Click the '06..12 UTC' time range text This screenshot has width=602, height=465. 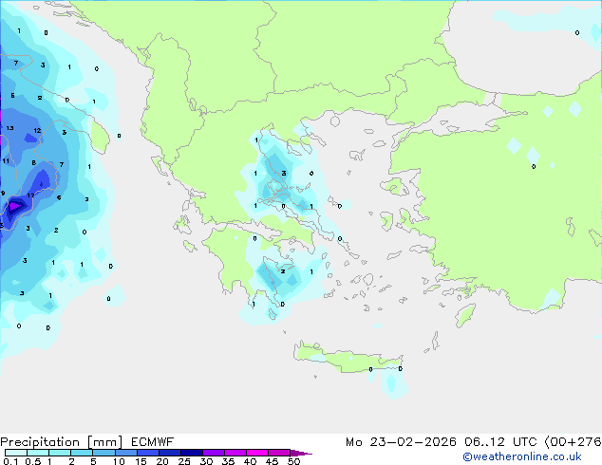pos(501,441)
